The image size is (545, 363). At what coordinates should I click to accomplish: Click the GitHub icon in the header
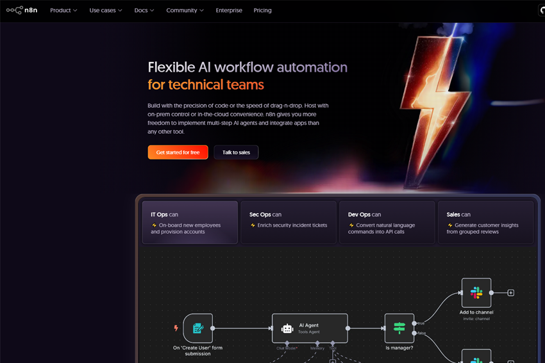[x=542, y=10]
